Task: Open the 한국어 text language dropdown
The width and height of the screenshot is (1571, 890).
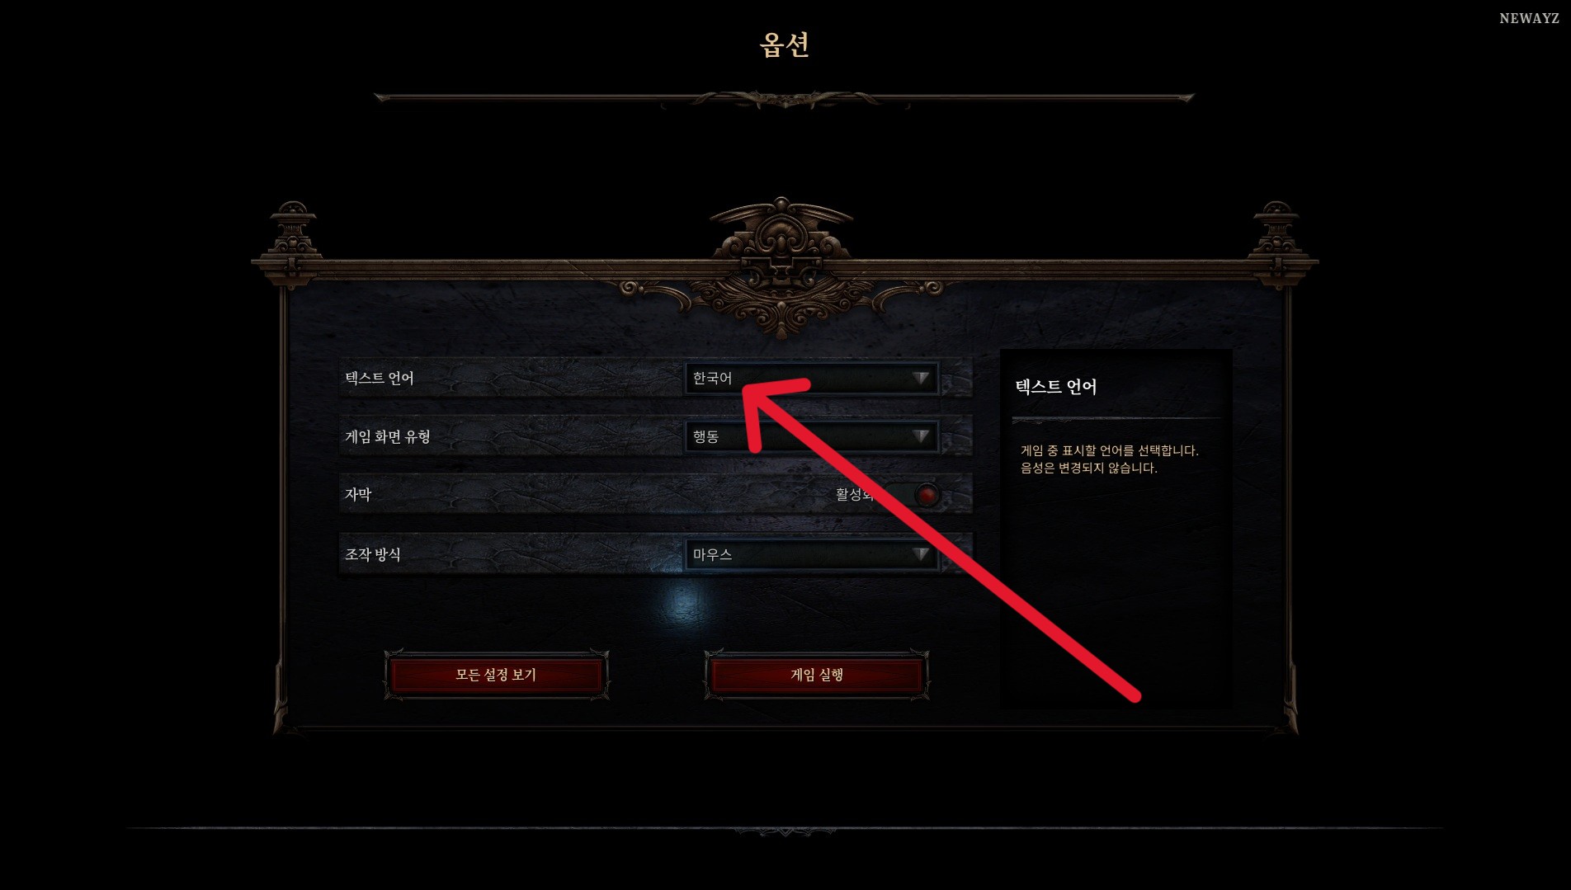Action: (x=811, y=378)
